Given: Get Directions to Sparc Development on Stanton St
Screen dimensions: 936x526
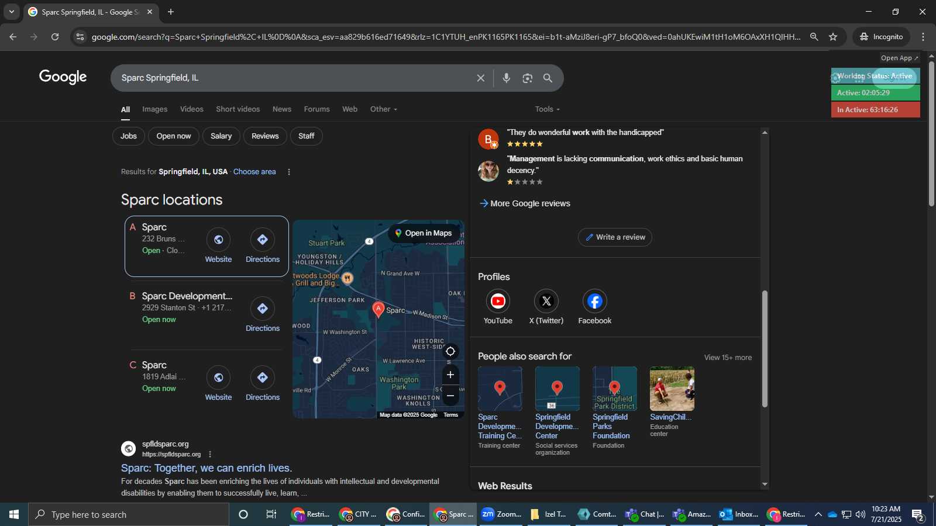Looking at the screenshot, I should pos(263,309).
